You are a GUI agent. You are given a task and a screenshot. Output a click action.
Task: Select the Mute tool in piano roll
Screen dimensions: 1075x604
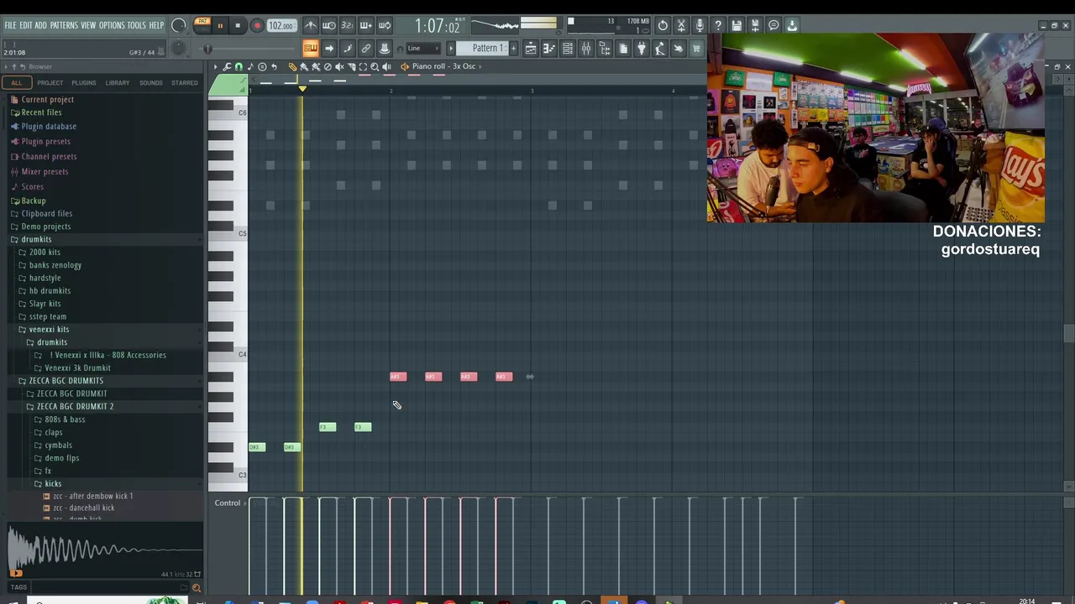[x=339, y=66]
